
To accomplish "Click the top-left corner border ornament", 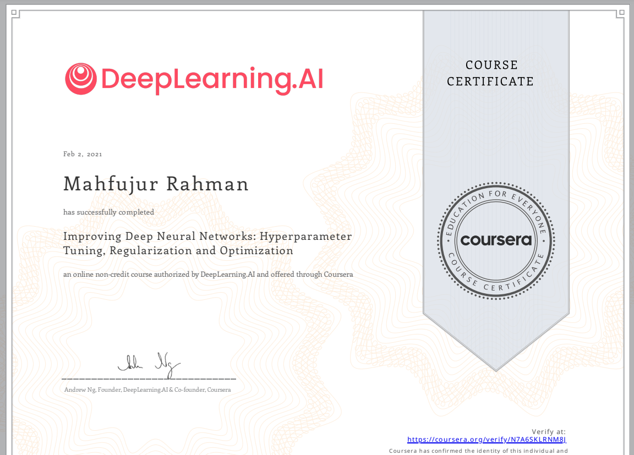I will pyautogui.click(x=15, y=14).
